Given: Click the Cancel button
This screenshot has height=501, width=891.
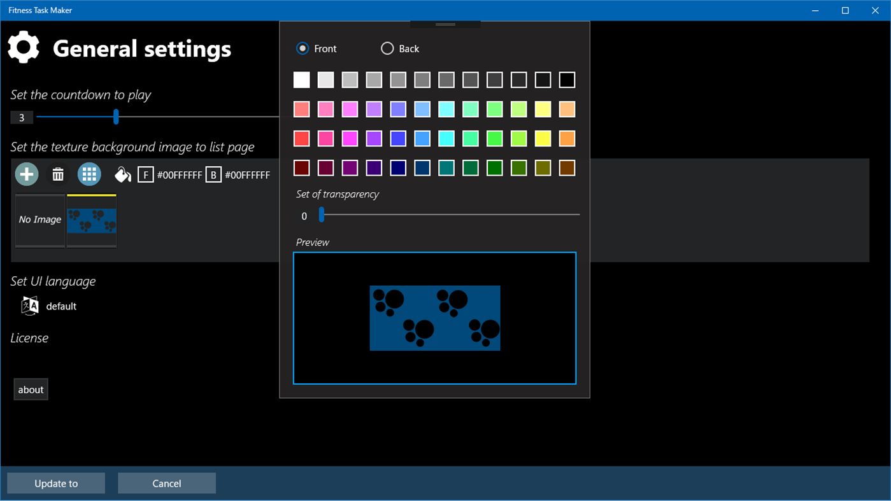Looking at the screenshot, I should (x=167, y=483).
